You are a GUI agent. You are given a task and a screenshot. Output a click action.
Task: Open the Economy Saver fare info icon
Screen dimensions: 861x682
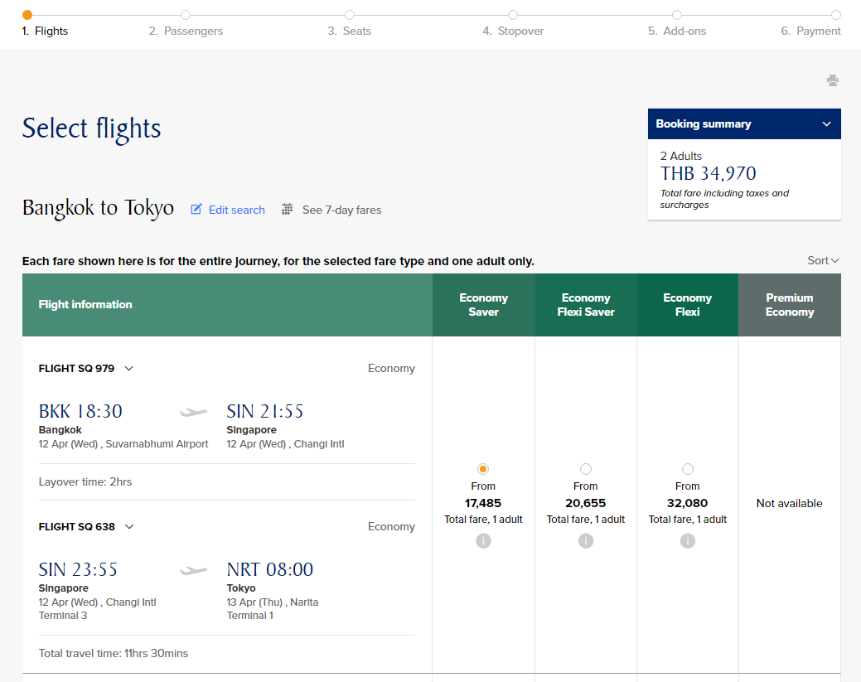point(483,541)
